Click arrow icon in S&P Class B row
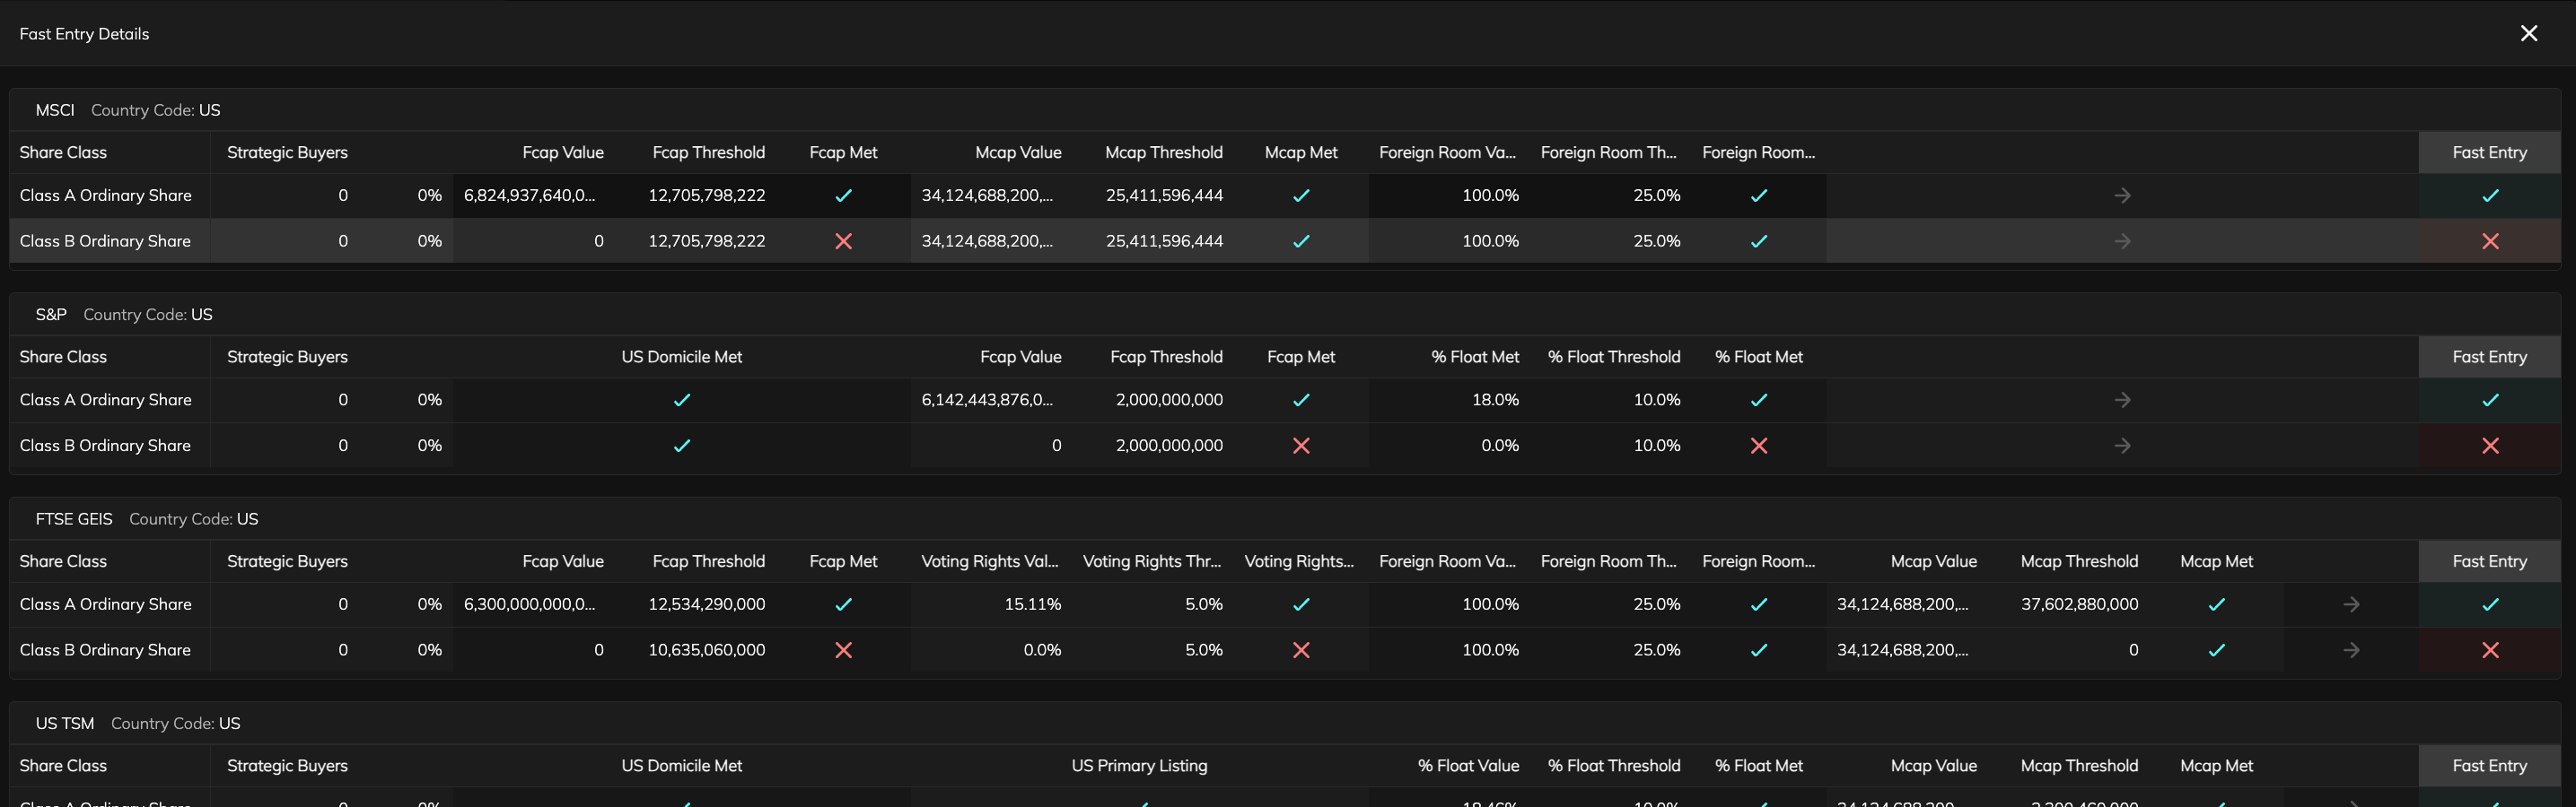Image resolution: width=2576 pixels, height=807 pixels. pos(2122,446)
